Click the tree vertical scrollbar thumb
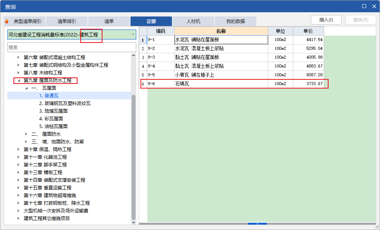Viewport: 380px width, 230px height. pos(134,158)
